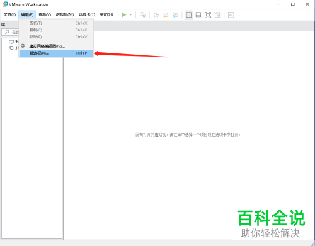Click the send Ctrl+Alt+Del toolbar icon
The image size is (315, 246).
[142, 14]
